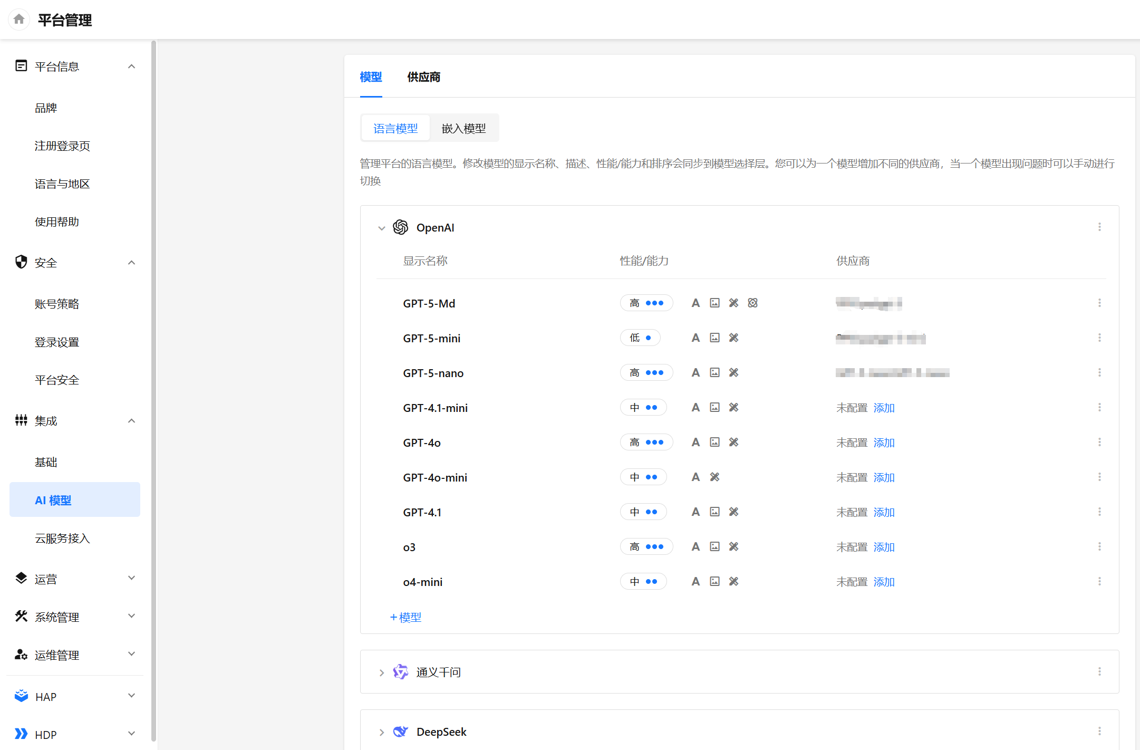Click the OpenAI logo icon

(401, 227)
